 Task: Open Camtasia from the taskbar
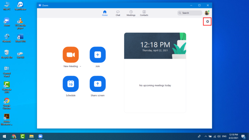pos(23,136)
